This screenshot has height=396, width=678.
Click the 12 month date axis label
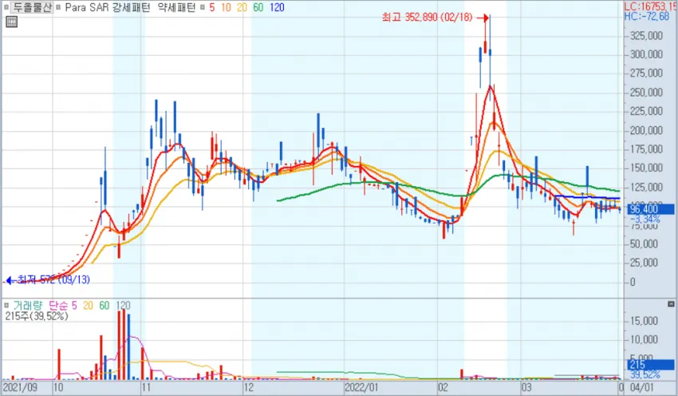249,387
